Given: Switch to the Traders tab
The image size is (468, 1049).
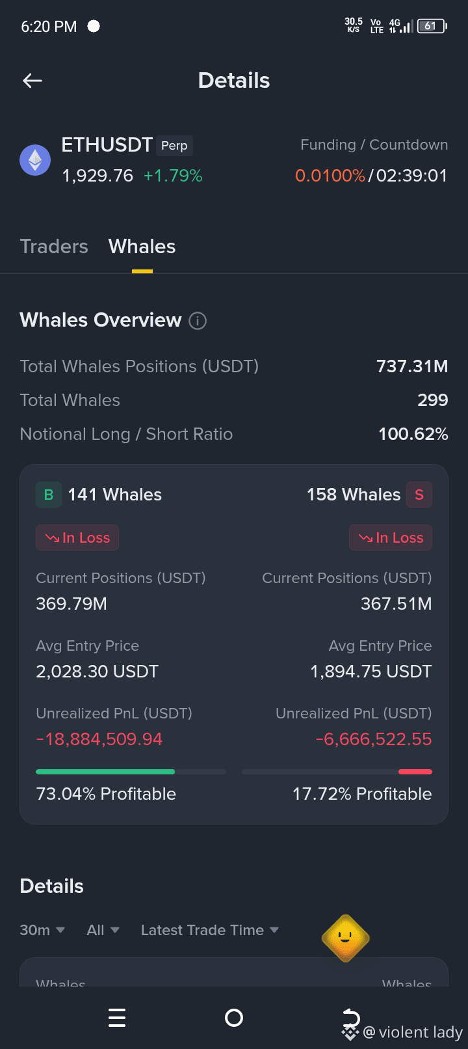Looking at the screenshot, I should pyautogui.click(x=54, y=247).
